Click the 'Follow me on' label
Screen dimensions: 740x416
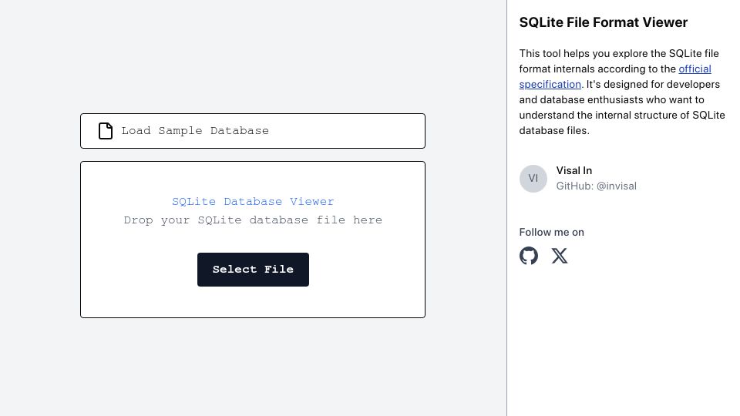pos(552,232)
